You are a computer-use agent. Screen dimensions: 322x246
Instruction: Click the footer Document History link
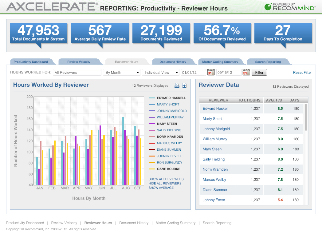tap(134, 223)
